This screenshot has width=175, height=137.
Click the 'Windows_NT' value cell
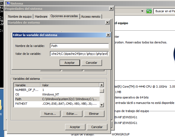click(x=50, y=94)
